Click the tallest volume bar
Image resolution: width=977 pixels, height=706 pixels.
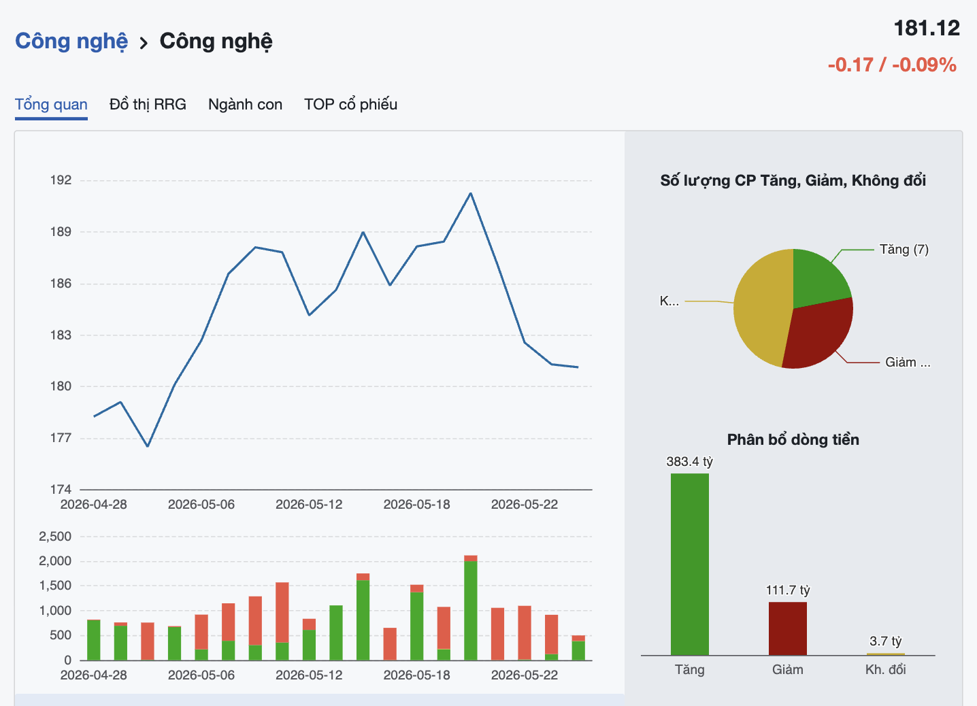pyautogui.click(x=471, y=608)
